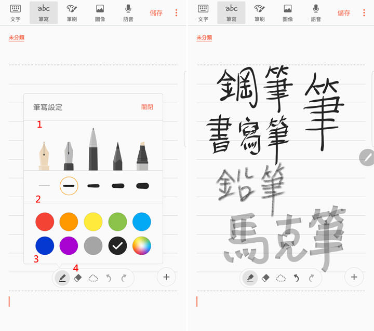This screenshot has width=374, height=331.
Task: Tap the floating gray pen button at right edge
Action: pos(367,157)
